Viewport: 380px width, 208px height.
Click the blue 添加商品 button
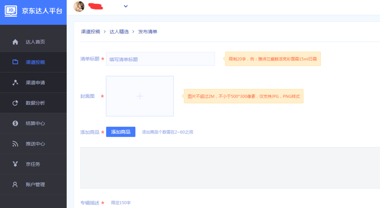[121, 132]
